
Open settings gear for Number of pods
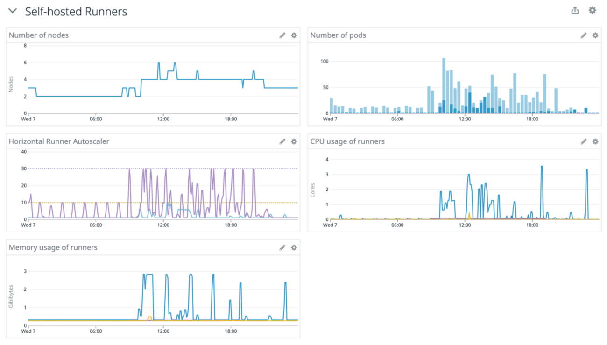tap(595, 35)
